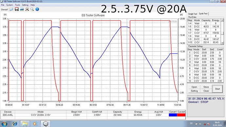Click the Start button
The width and height of the screenshot is (226, 127).
click(217, 89)
